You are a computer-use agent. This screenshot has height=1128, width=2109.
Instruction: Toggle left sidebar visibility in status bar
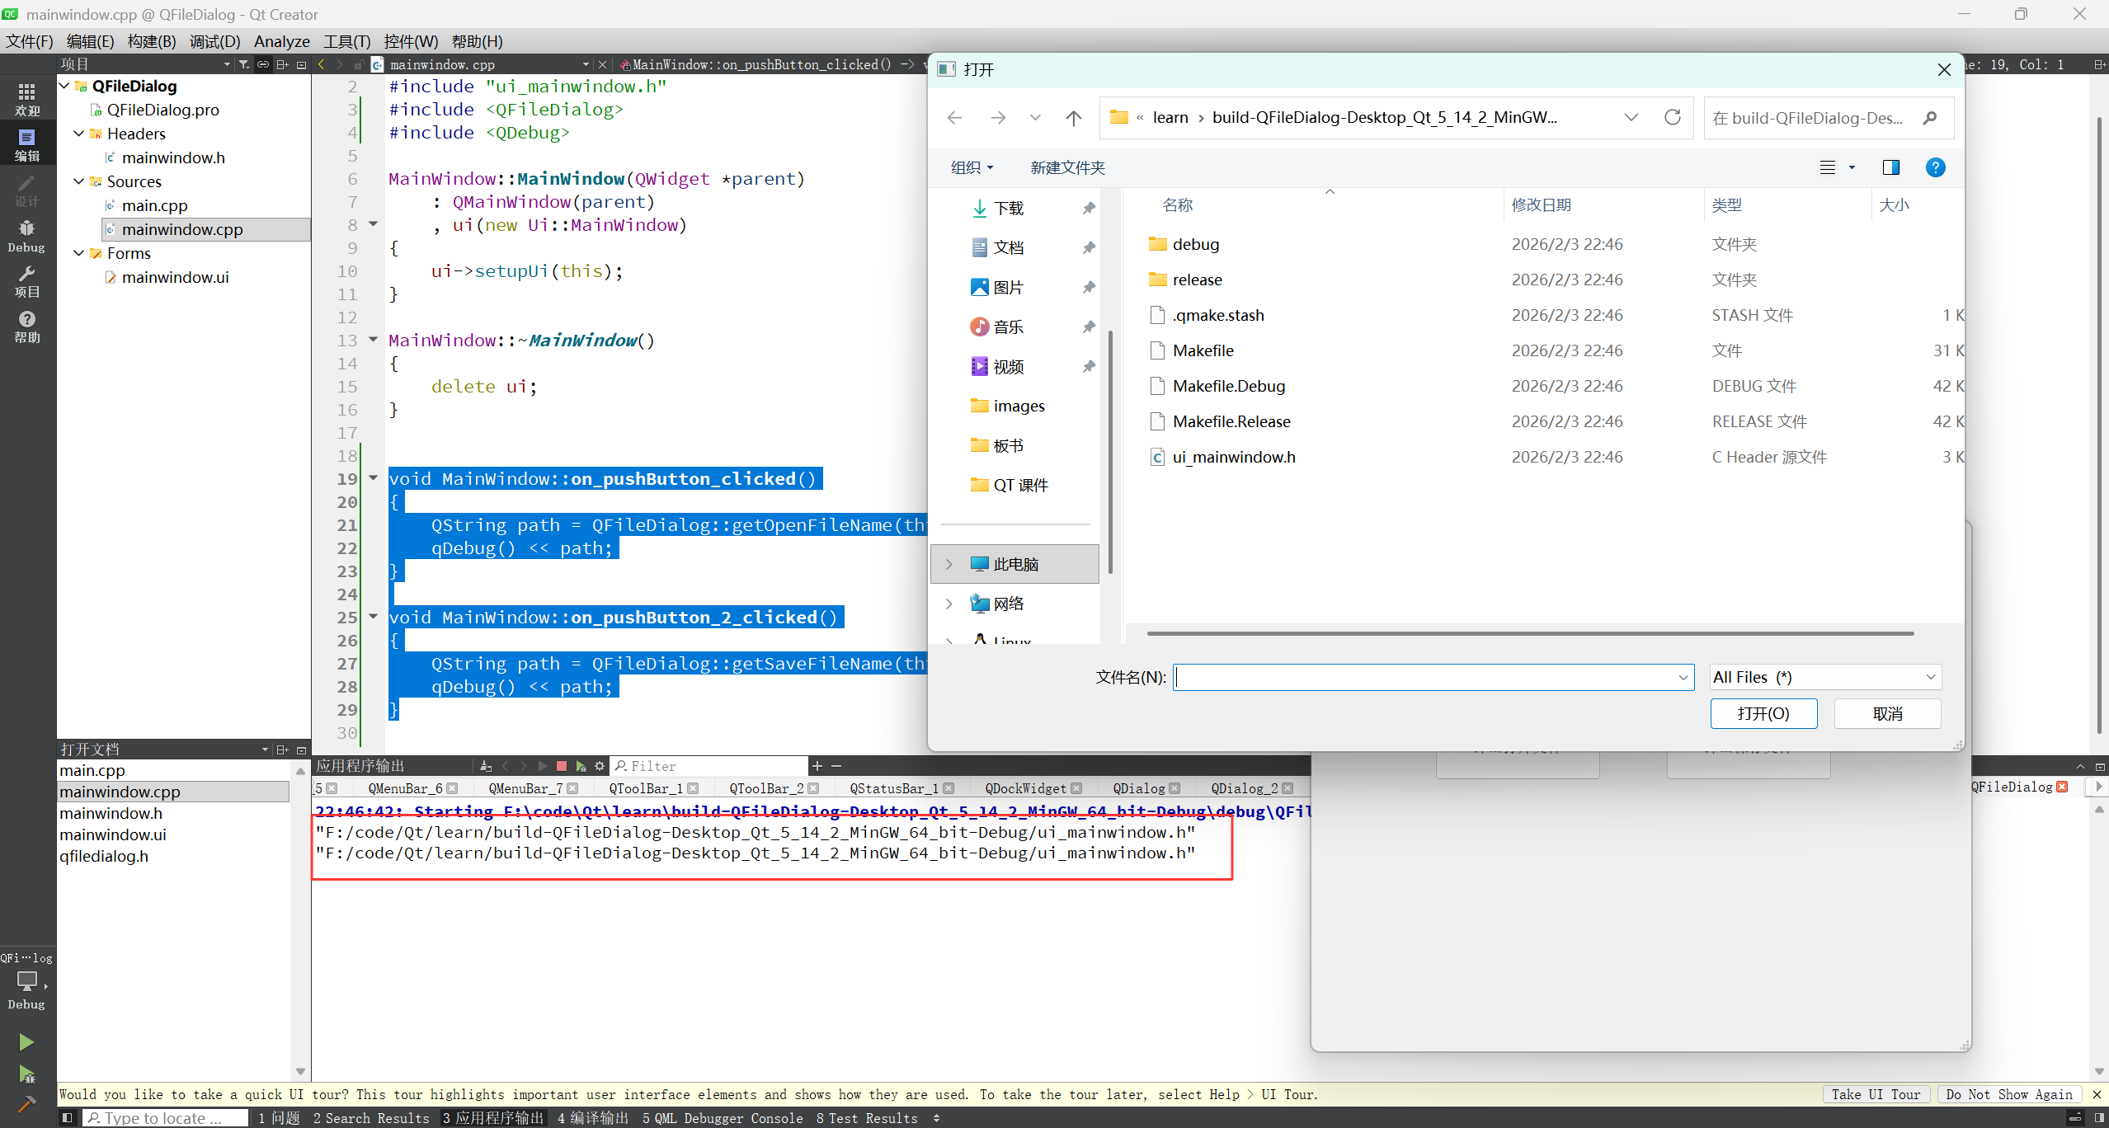pos(68,1118)
